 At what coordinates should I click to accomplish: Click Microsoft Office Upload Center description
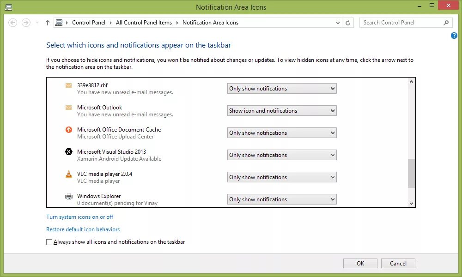point(115,137)
